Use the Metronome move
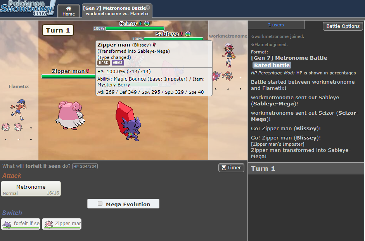Viewport: 365px width, 241px height. pyautogui.click(x=31, y=189)
